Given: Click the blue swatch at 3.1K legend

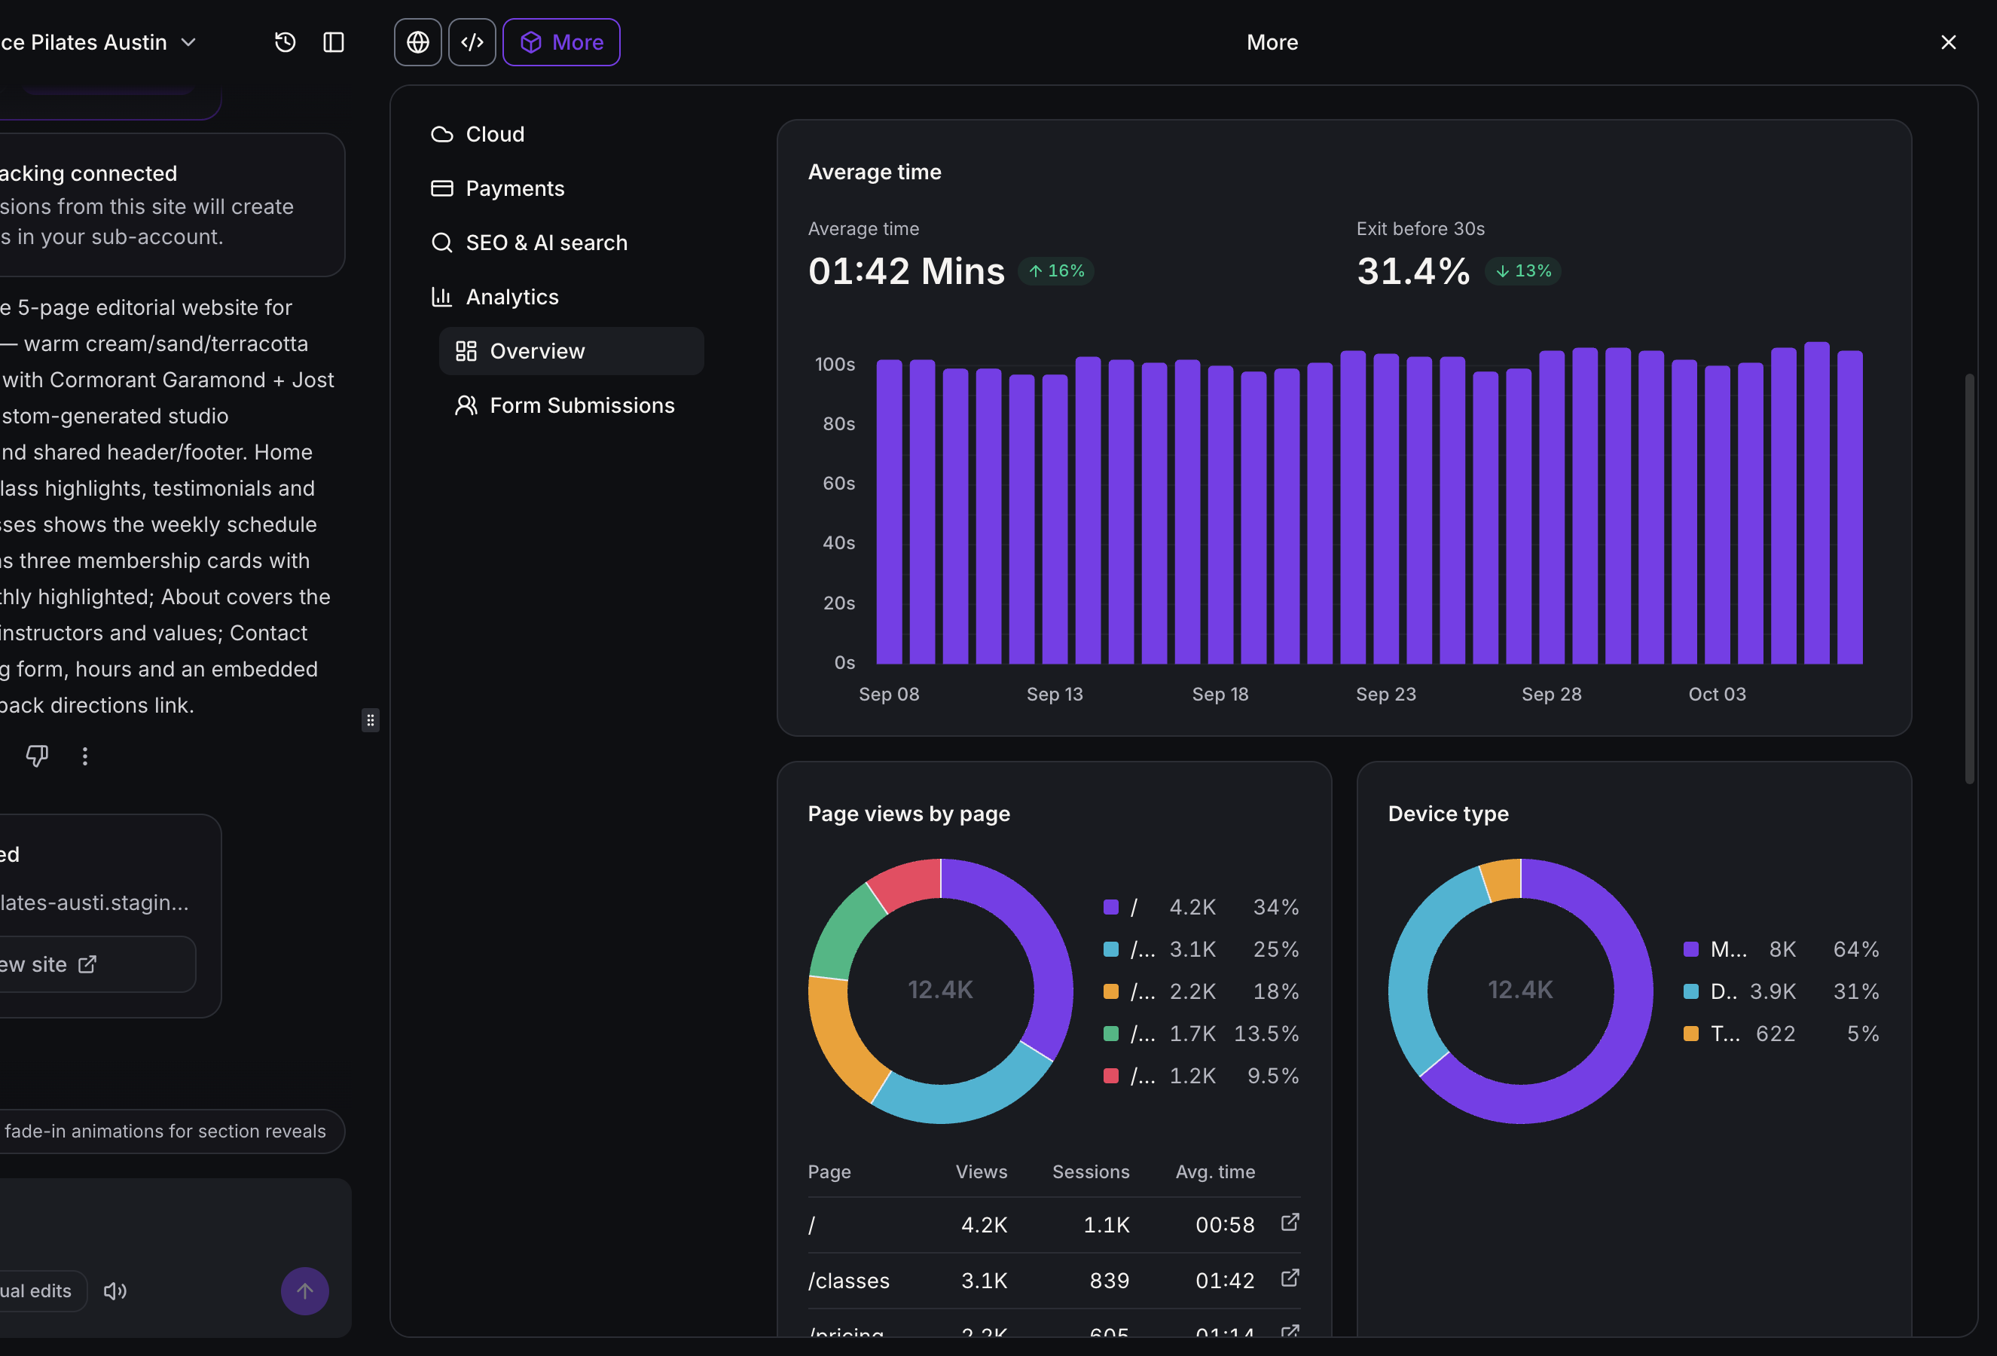Looking at the screenshot, I should click(1111, 948).
